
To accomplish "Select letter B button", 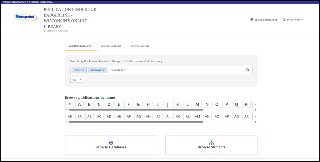I will pyautogui.click(x=89, y=104).
